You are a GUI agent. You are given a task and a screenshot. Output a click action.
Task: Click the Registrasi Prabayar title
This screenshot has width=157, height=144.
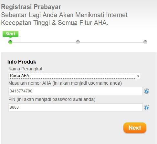(x=31, y=7)
